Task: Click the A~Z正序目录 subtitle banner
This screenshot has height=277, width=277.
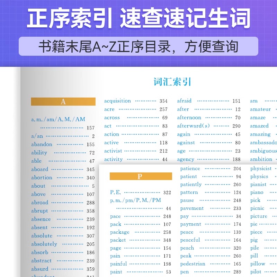Action: pyautogui.click(x=138, y=46)
